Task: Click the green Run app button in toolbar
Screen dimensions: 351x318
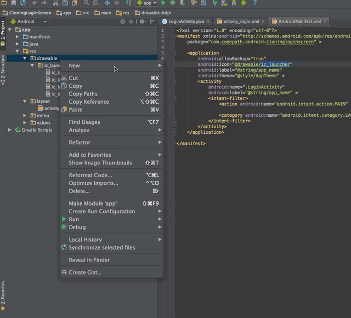Action: click(x=164, y=3)
